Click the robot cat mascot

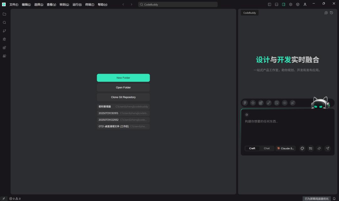click(320, 103)
